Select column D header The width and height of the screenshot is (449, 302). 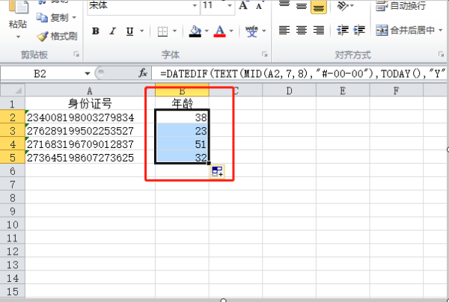[x=289, y=90]
